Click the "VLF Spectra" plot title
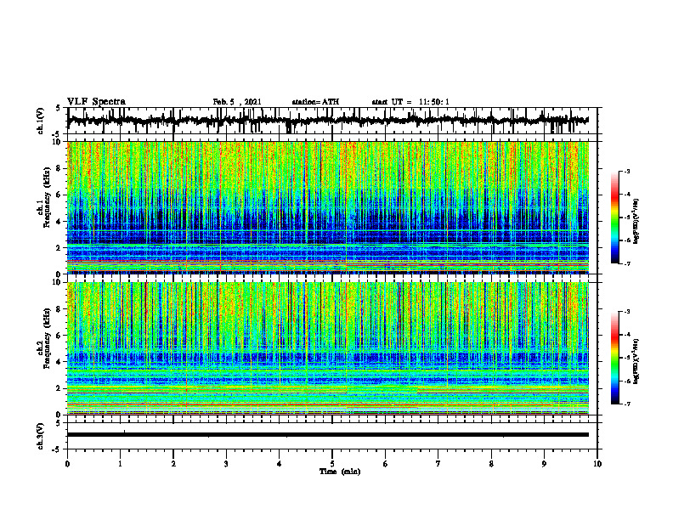 [x=96, y=102]
